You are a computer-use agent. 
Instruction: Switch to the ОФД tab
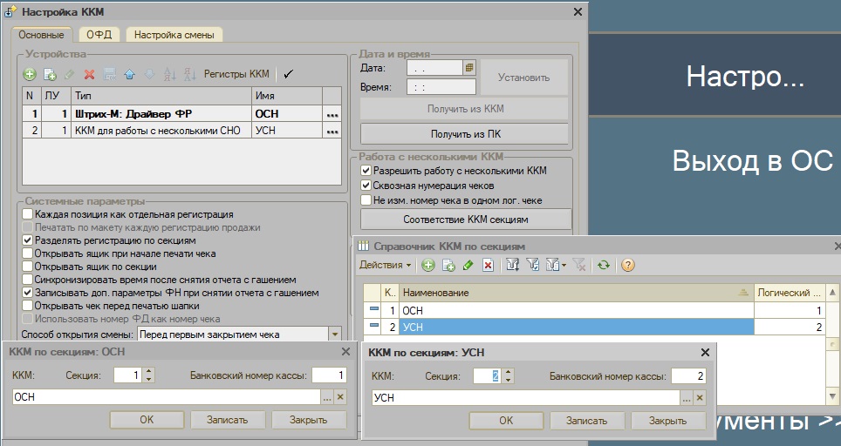click(x=98, y=35)
